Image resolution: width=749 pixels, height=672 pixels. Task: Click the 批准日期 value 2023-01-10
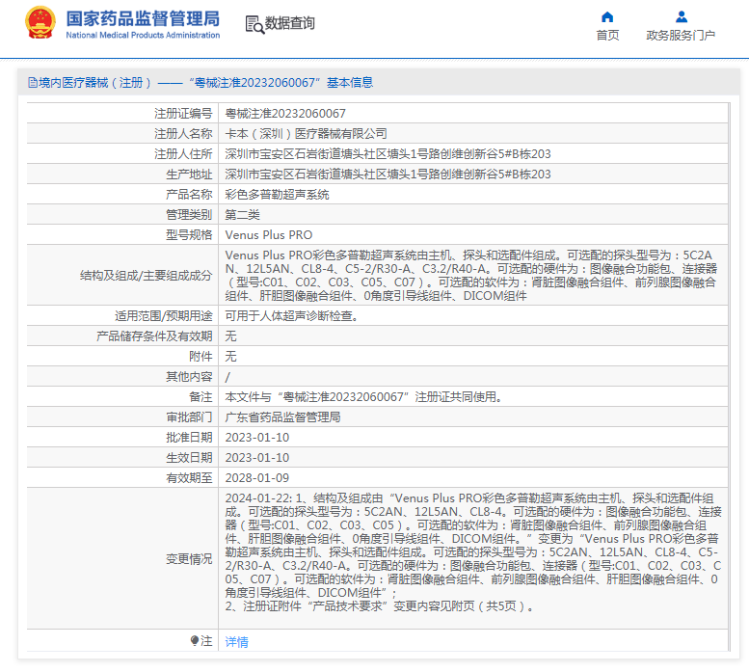(257, 438)
